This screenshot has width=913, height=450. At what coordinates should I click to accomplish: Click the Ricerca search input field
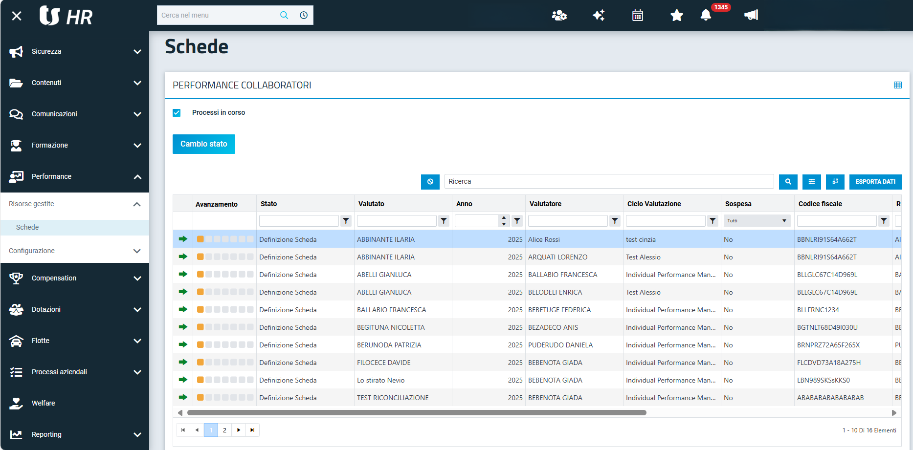point(608,182)
